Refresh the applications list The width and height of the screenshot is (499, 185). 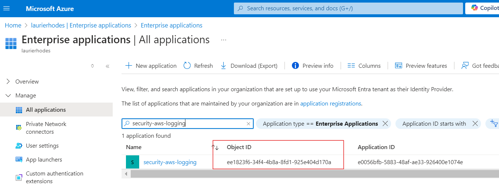pos(198,66)
